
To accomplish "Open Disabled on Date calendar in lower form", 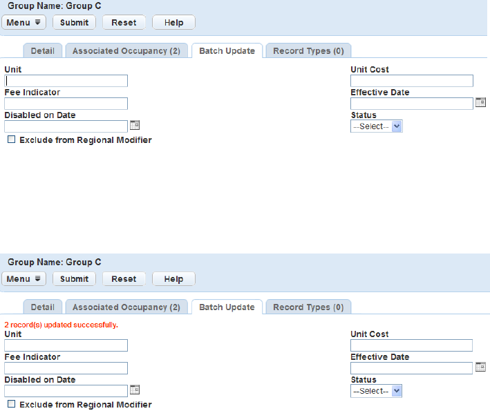I will point(135,390).
